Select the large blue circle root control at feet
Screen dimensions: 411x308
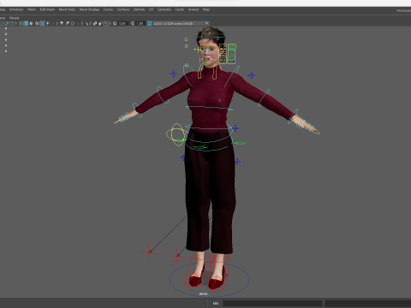[209, 280]
